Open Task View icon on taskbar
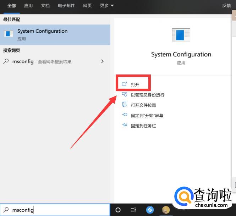This screenshot has width=236, height=216. click(133, 210)
